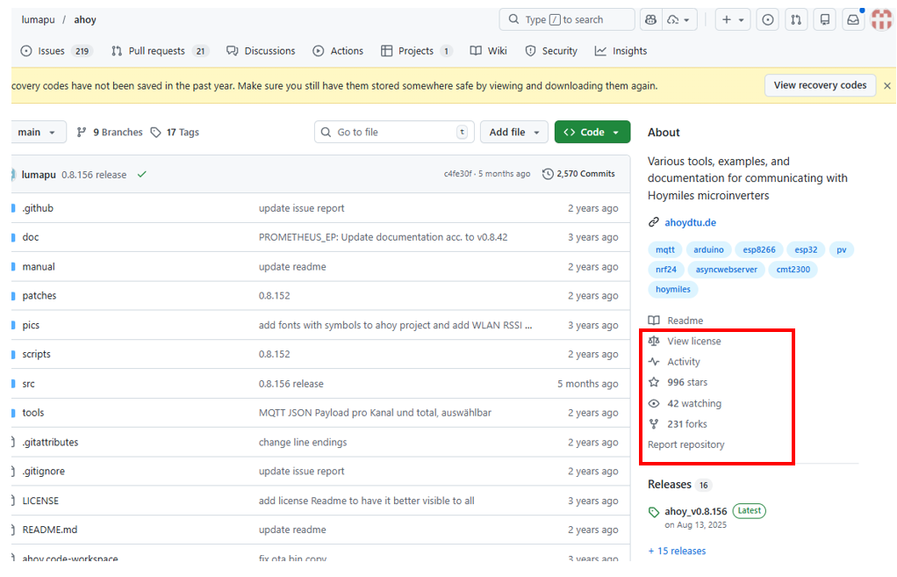Click the user avatar icon
897x577 pixels.
coord(881,19)
